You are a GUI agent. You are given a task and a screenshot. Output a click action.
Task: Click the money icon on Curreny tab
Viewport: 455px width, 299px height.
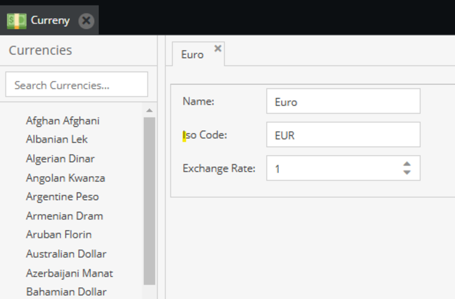pos(16,21)
